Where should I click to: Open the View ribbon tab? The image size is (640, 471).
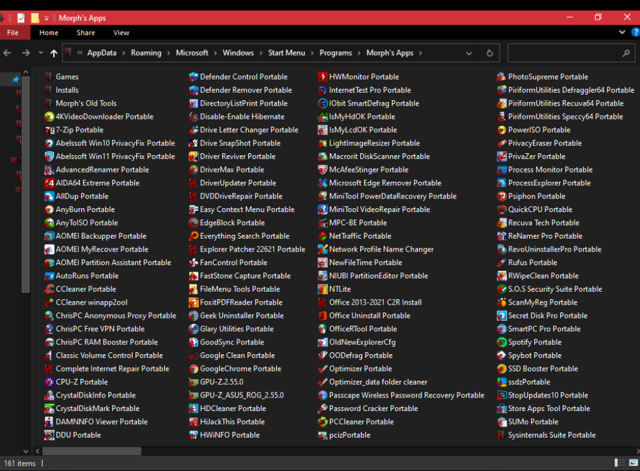point(121,33)
